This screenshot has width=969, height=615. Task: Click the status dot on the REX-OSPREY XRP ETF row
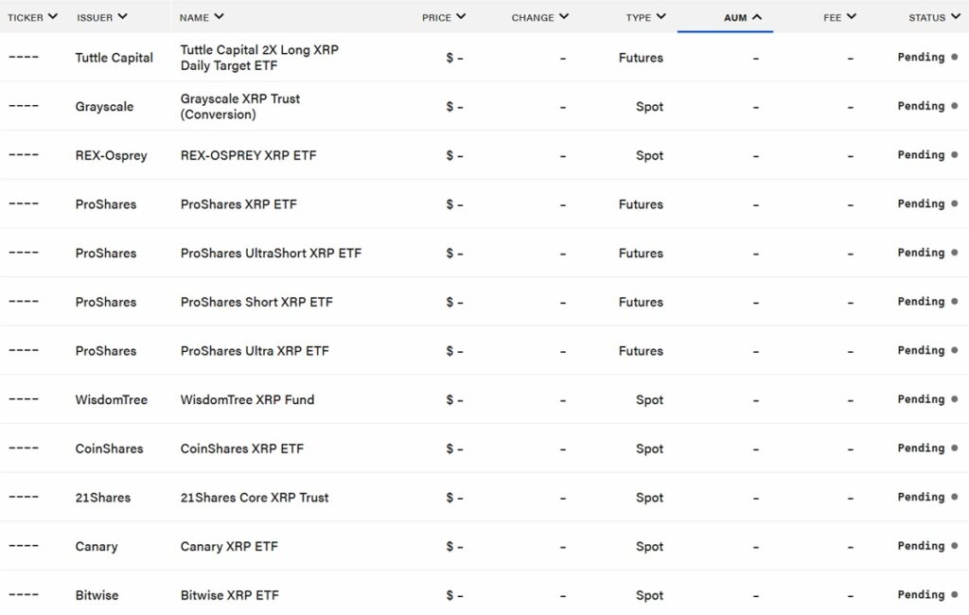(957, 155)
